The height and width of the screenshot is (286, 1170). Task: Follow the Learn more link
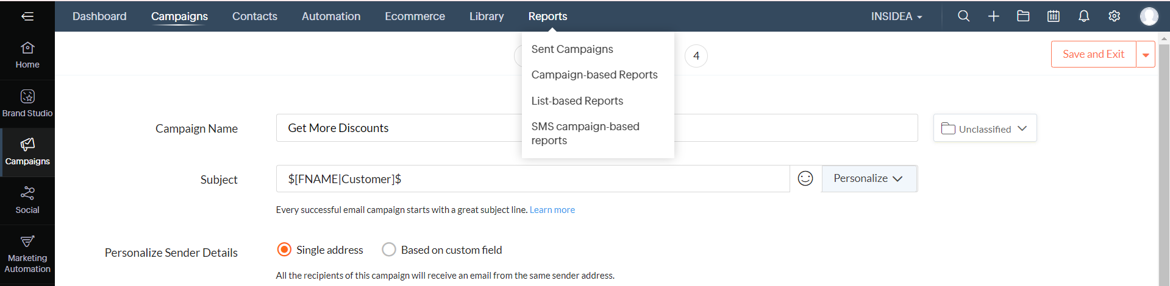(552, 210)
